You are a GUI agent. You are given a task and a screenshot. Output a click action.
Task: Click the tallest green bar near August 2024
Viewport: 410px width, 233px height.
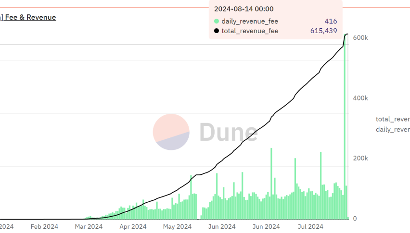[345, 126]
